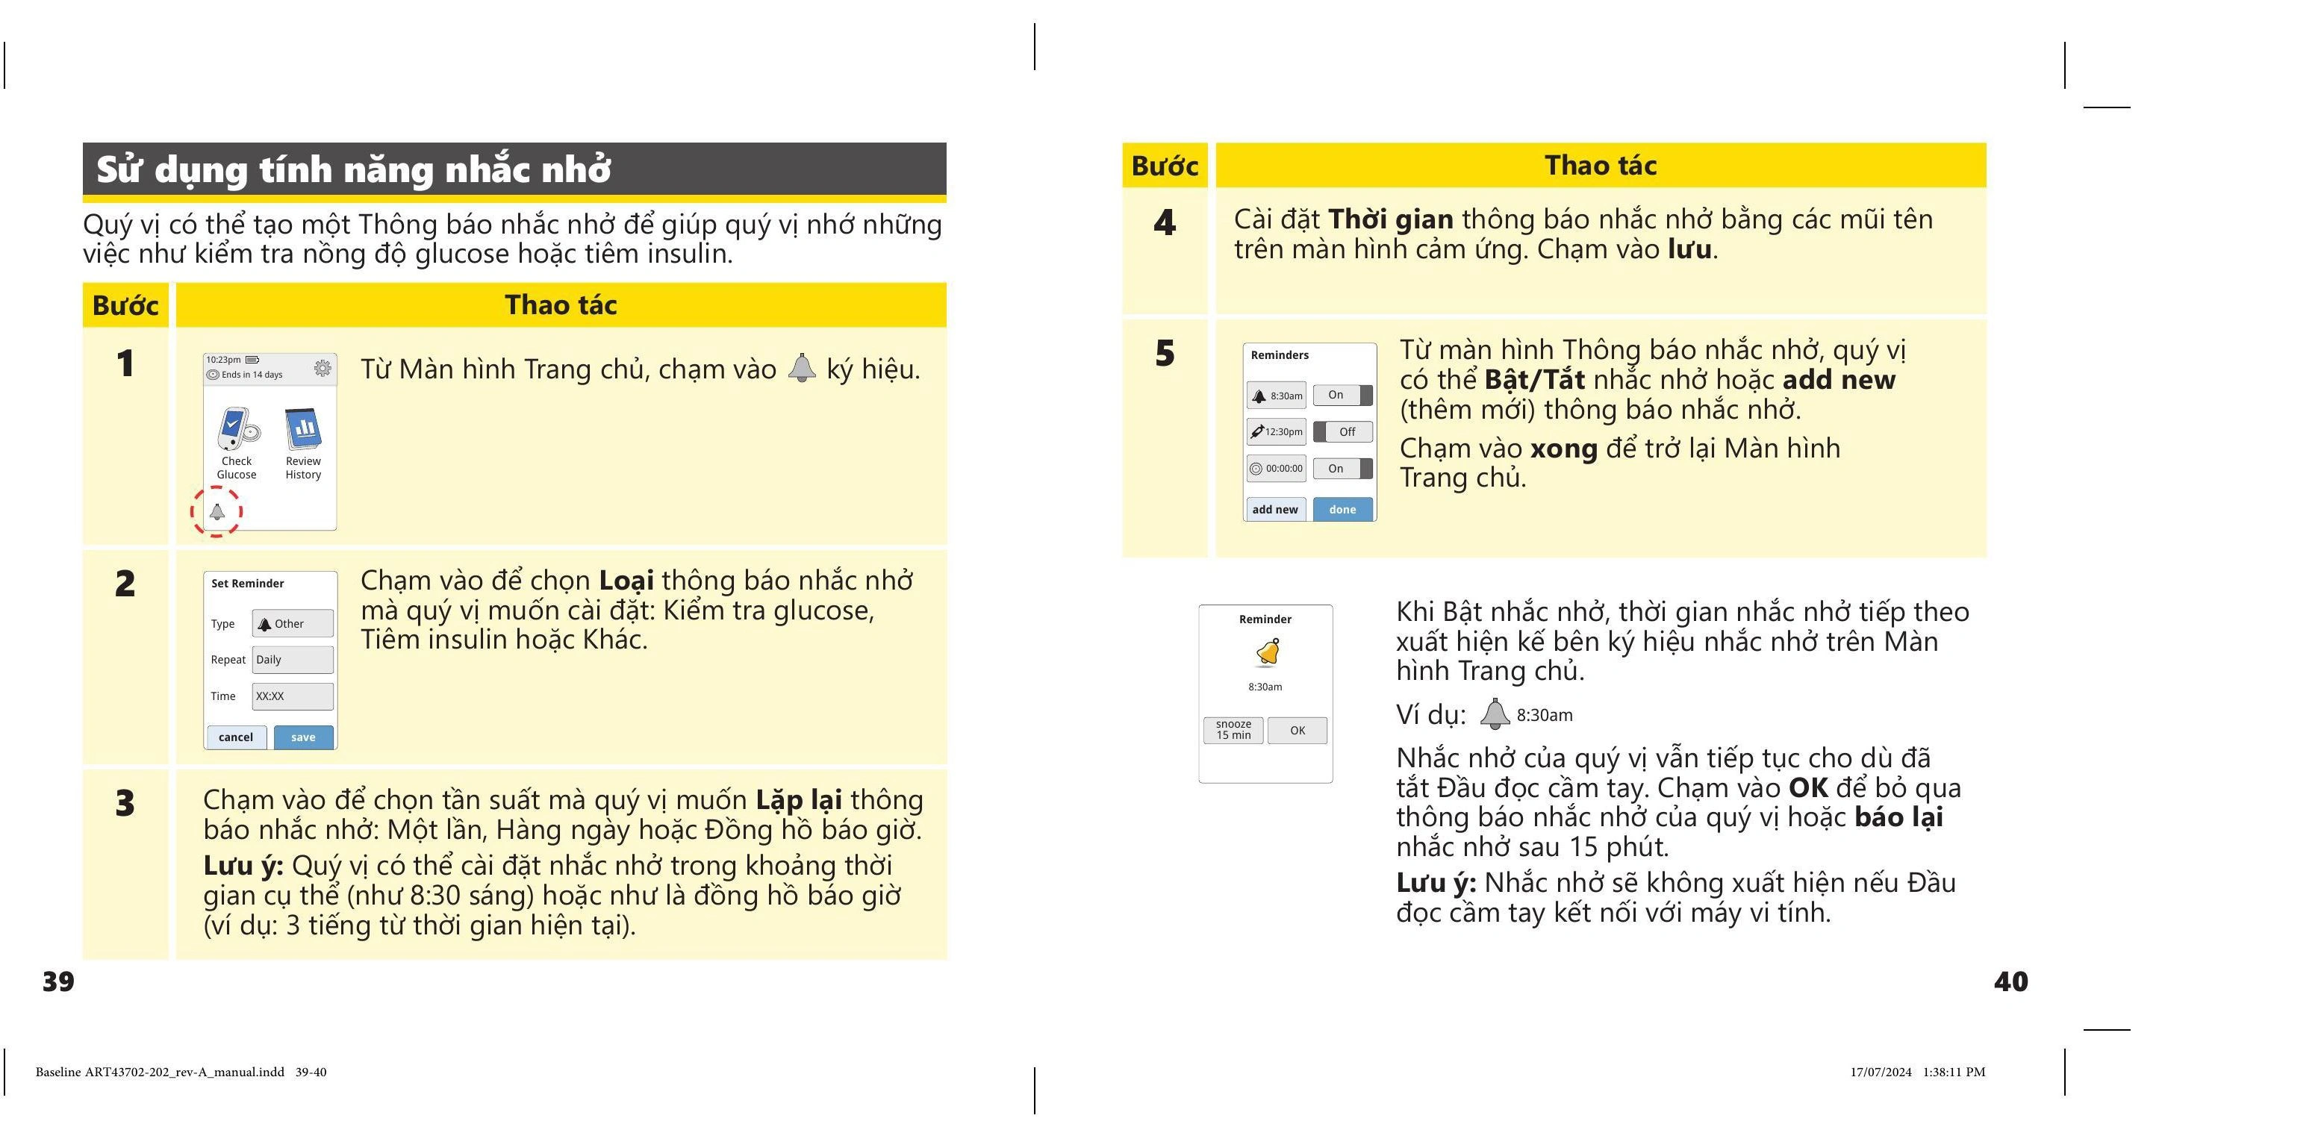The image size is (2324, 1124).
Task: Select the 12:30pm insulin syringe reminder
Action: (x=1276, y=432)
